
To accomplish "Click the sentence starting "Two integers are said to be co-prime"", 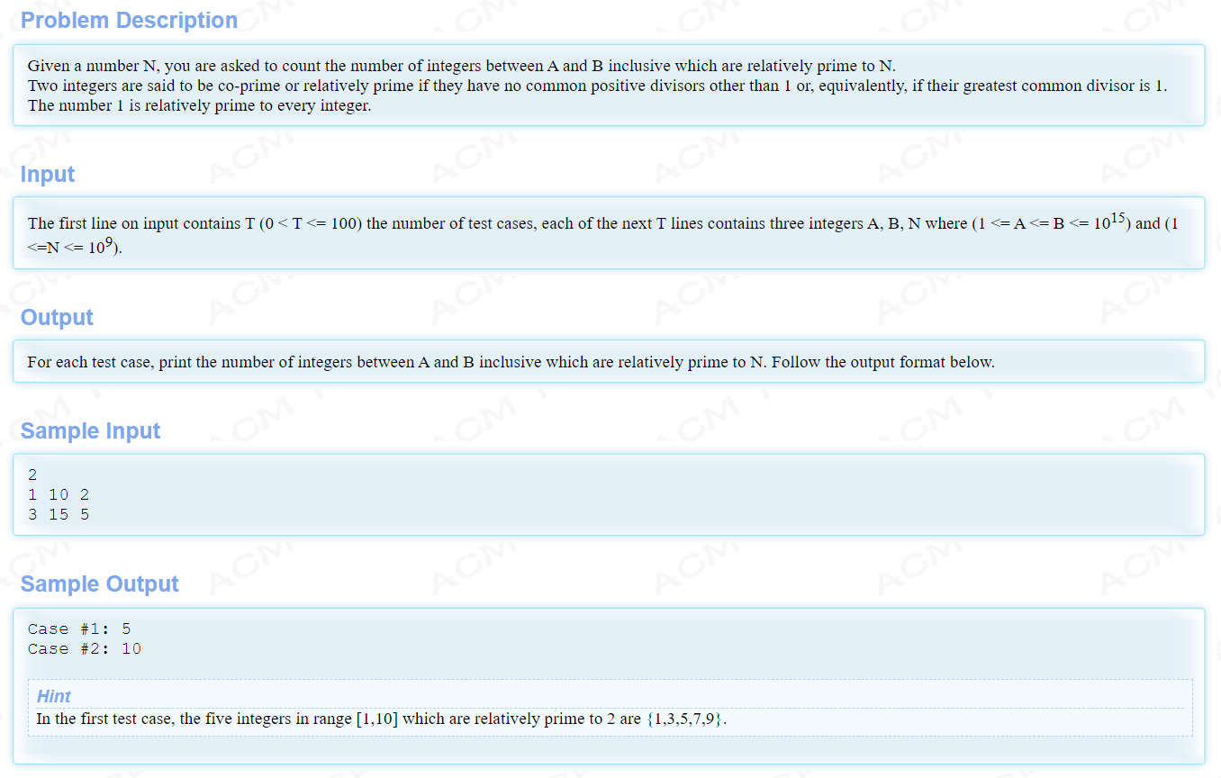I will 597,86.
